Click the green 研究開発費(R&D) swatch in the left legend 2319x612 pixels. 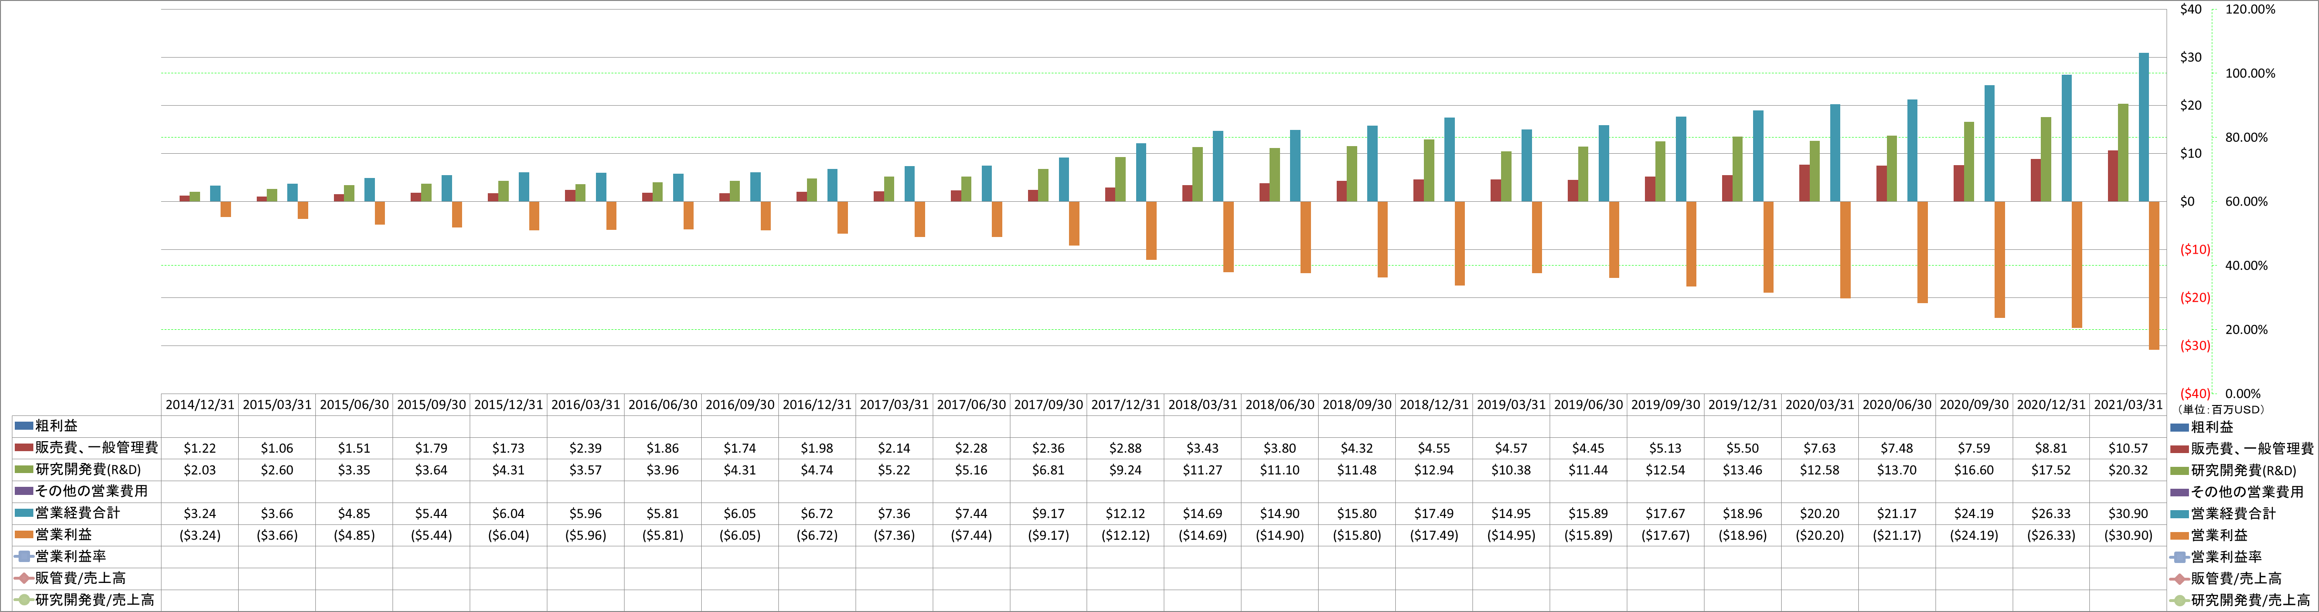(24, 469)
